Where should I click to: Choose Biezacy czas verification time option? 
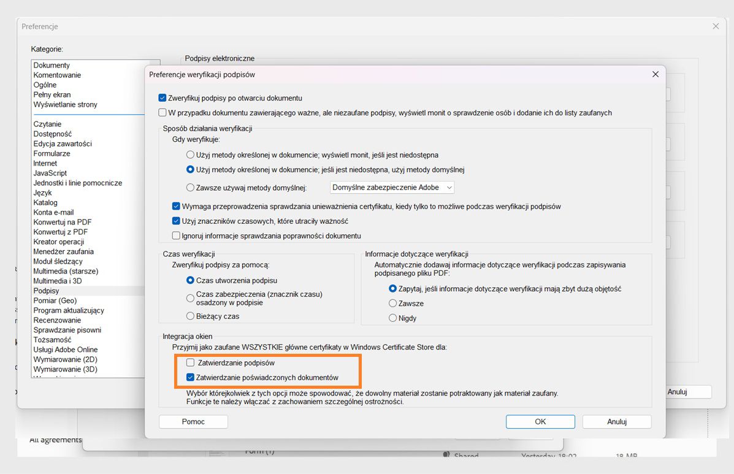190,316
